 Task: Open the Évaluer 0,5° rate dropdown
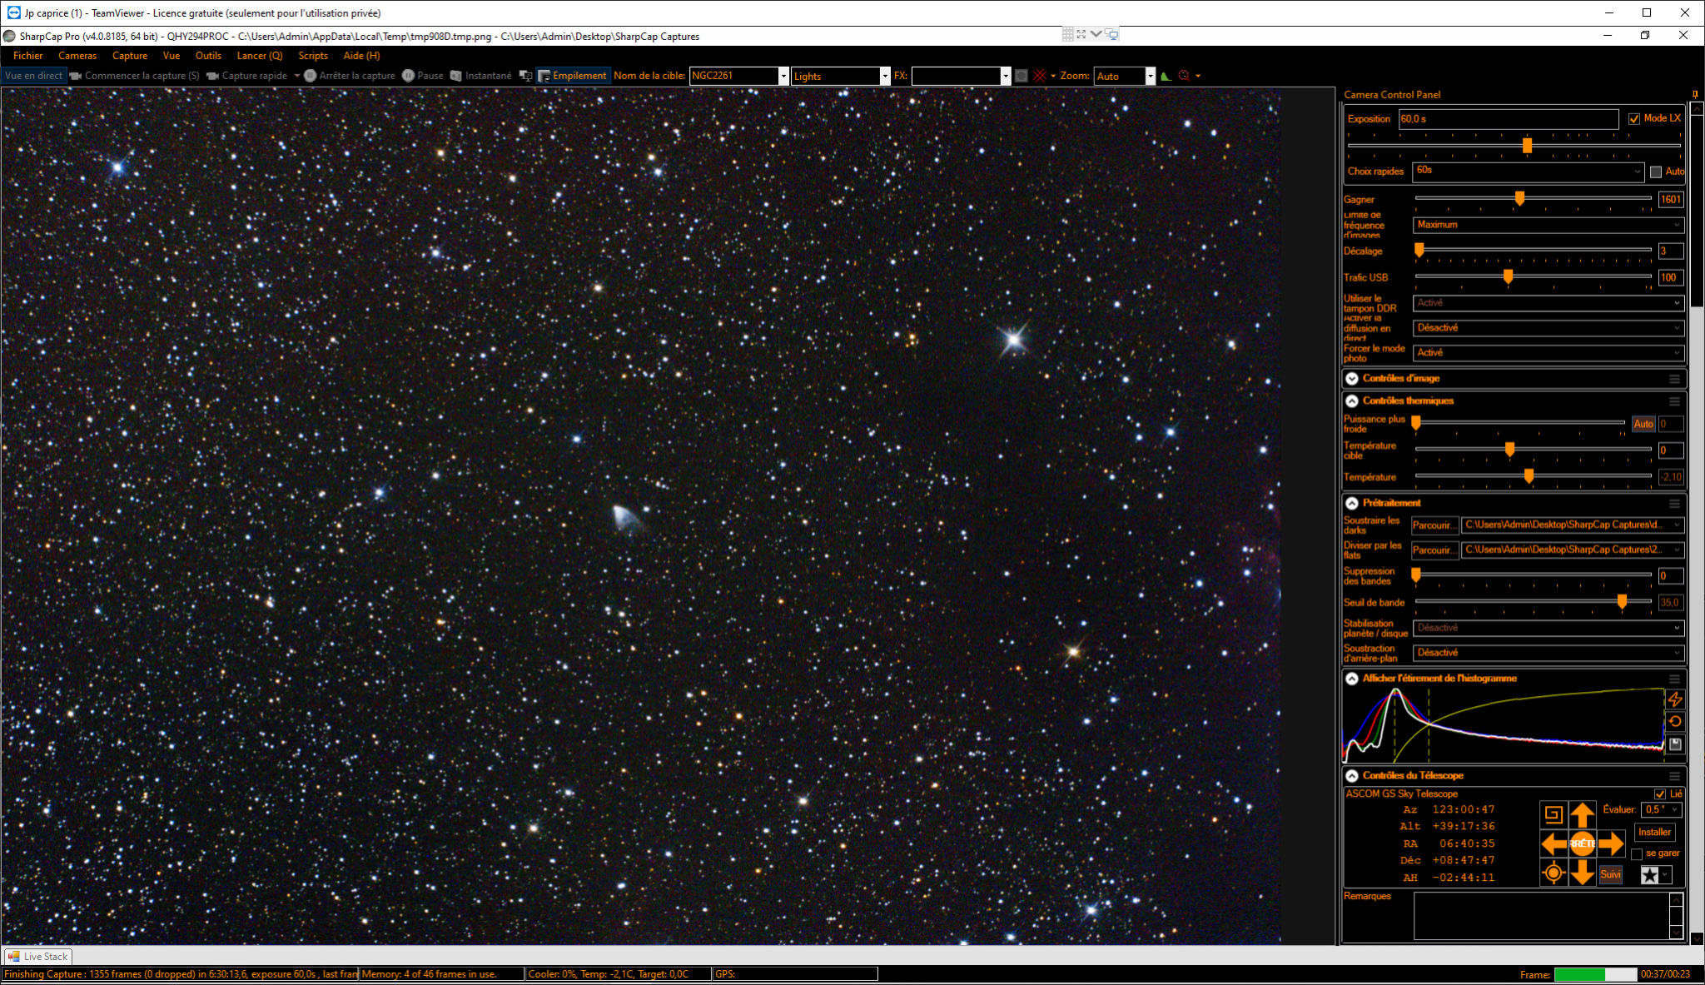(1663, 809)
